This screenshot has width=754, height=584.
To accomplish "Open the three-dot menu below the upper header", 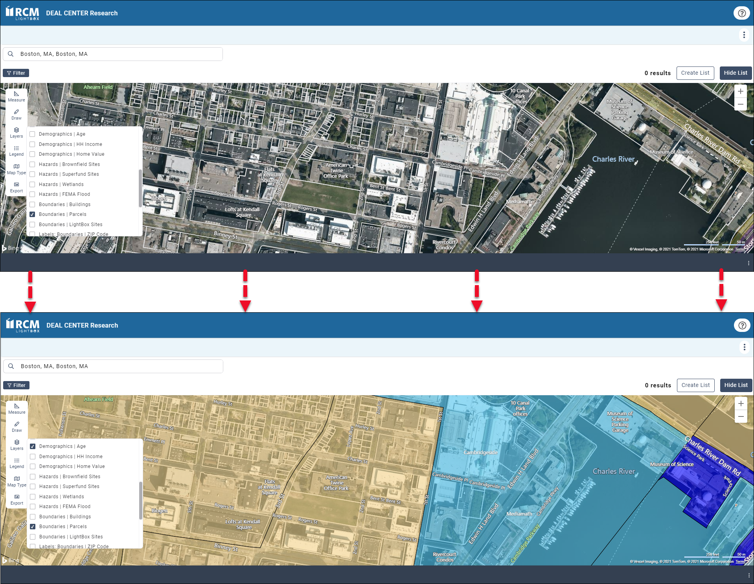I will point(744,35).
